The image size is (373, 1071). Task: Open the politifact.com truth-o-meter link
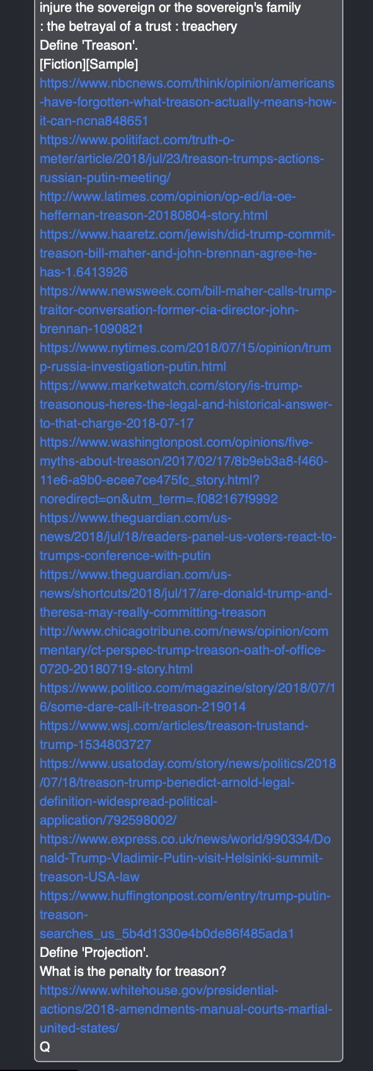pos(182,159)
